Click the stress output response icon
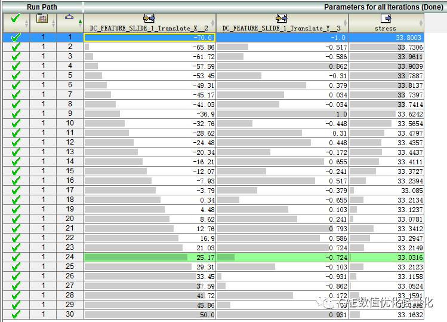 click(x=385, y=19)
